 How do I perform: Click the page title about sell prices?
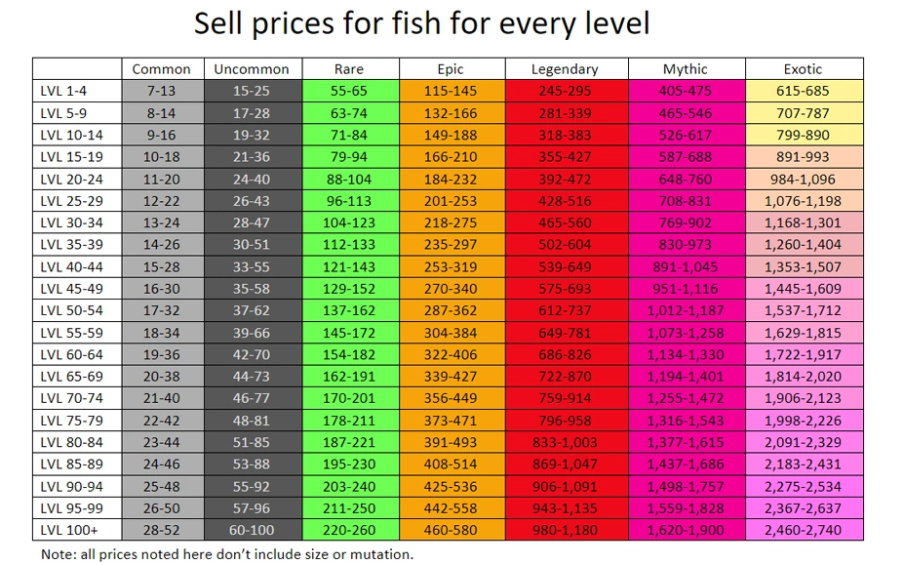point(421,22)
